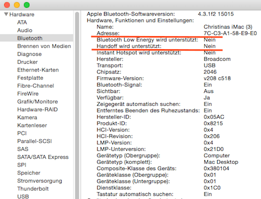Collapse the Hardware tree section

click(6, 14)
